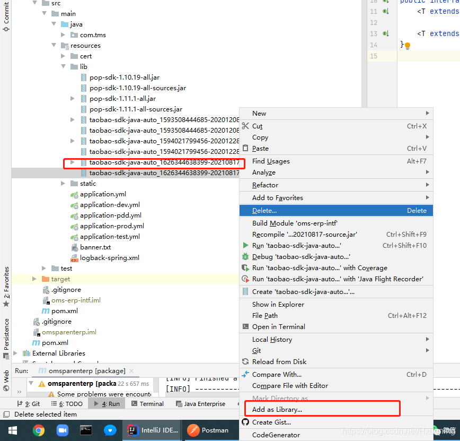Click the Reload from Disk refresh icon
Viewport: 460px width, 441px height.
click(245, 361)
